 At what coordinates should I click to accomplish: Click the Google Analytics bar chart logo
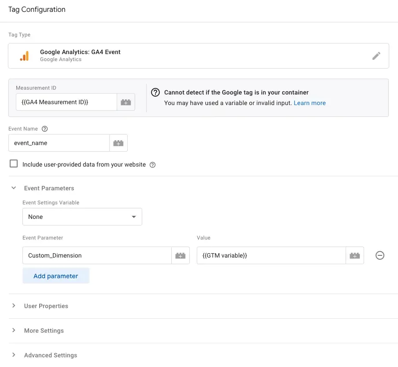pos(25,56)
